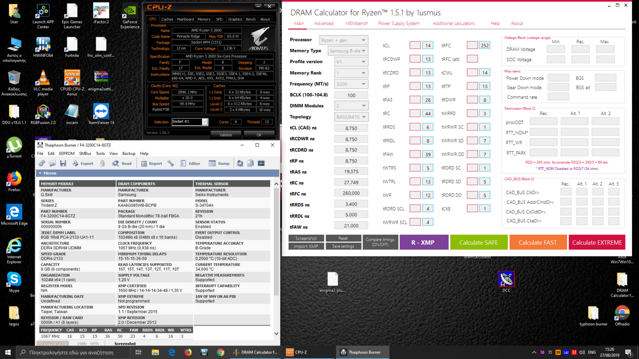
Task: Open the VLC media player desktop shortcut
Action: (x=43, y=83)
